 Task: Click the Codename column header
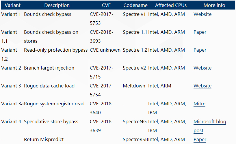pyautogui.click(x=135, y=5)
